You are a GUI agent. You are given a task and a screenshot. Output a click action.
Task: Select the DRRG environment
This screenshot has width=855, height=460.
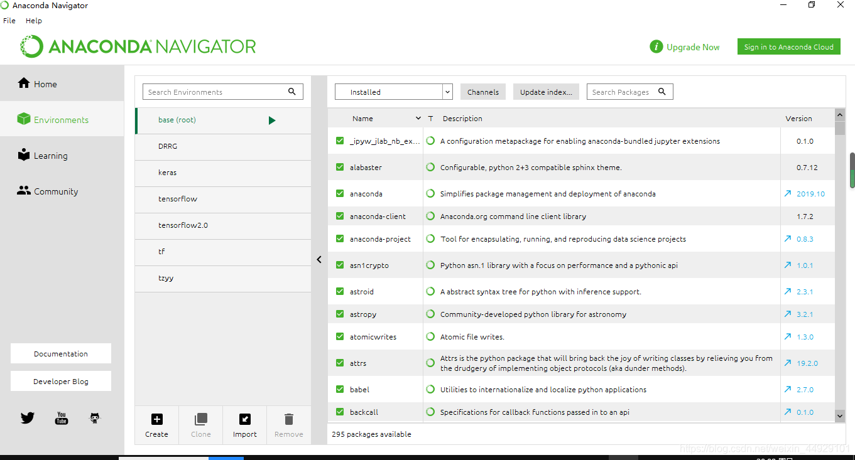(223, 146)
